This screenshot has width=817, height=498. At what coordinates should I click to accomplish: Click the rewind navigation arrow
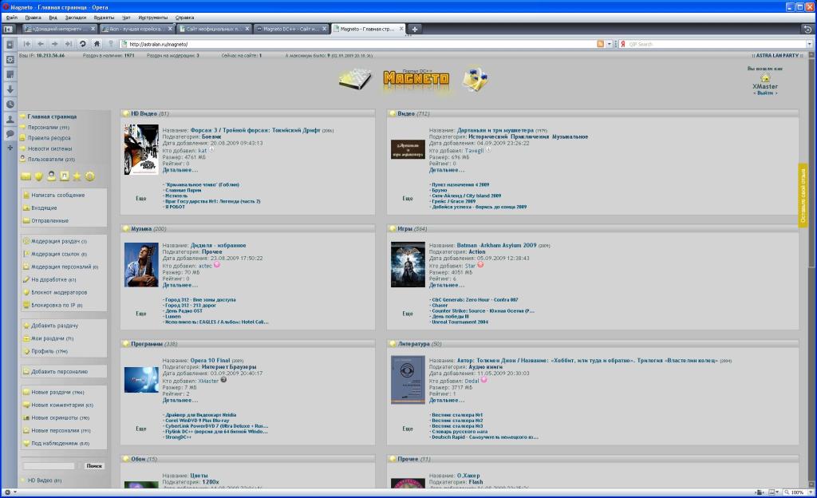(26, 44)
